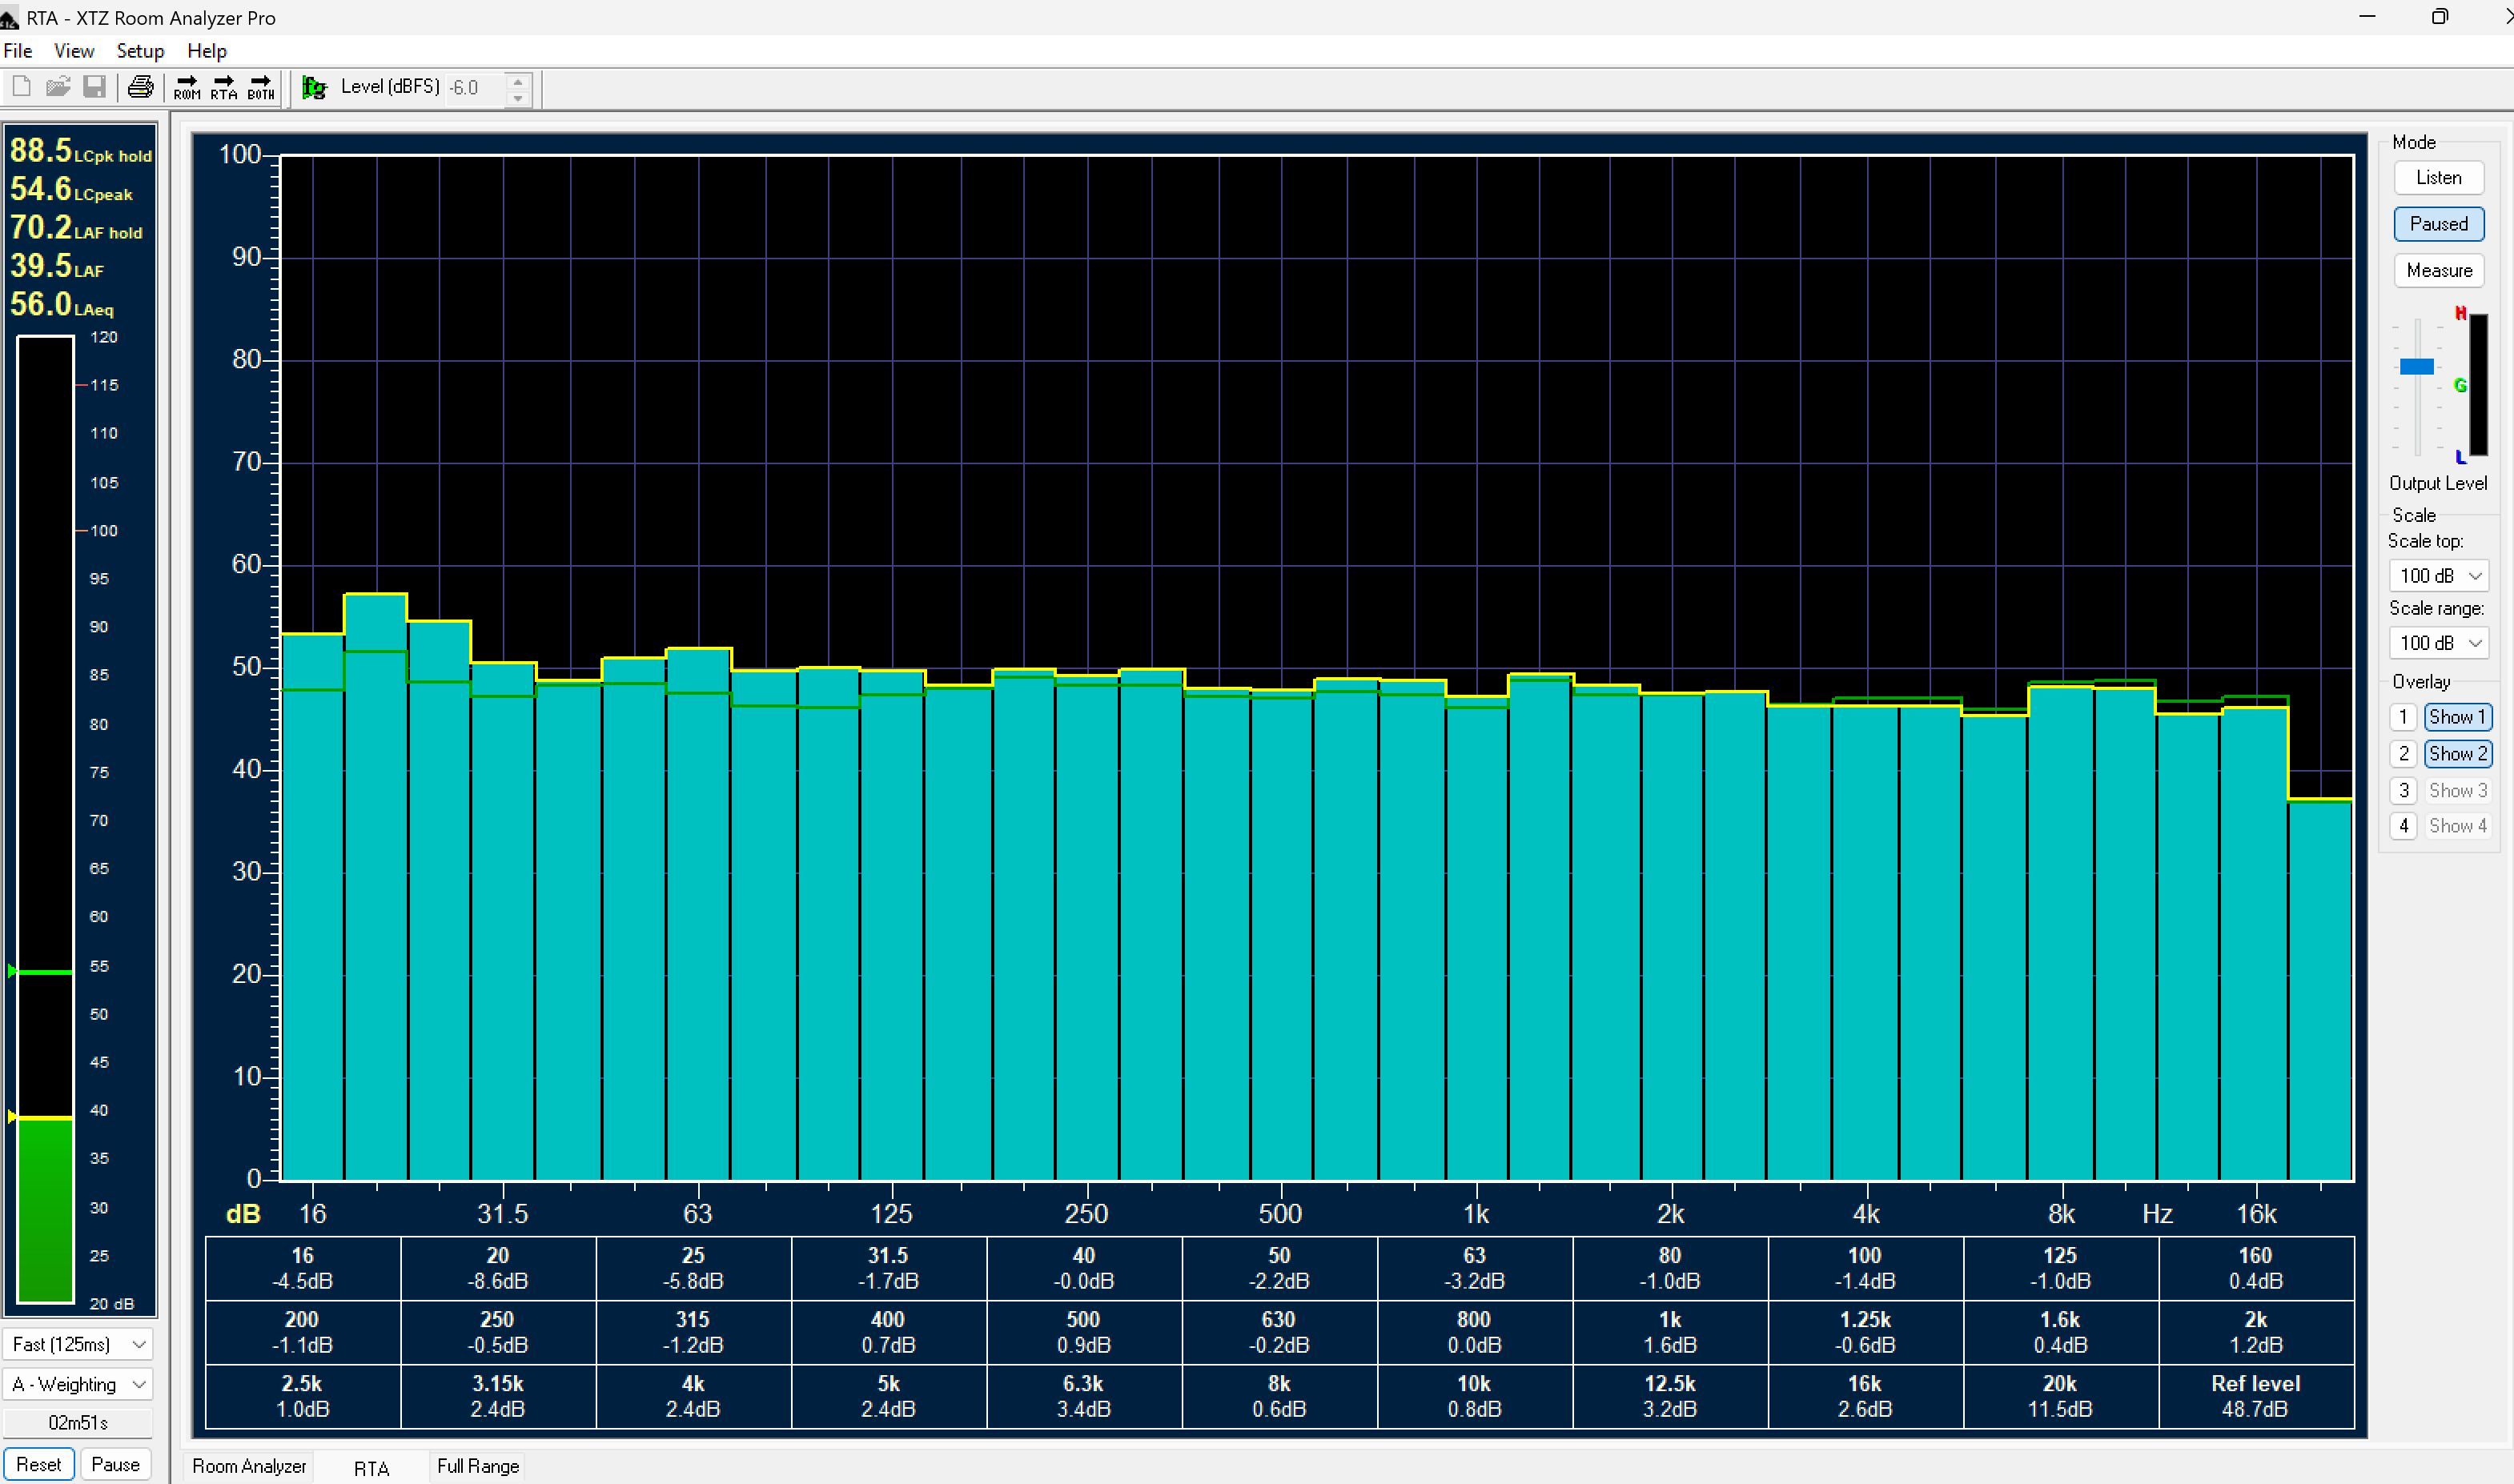
Task: Click the Print icon in toolbar
Action: [x=140, y=88]
